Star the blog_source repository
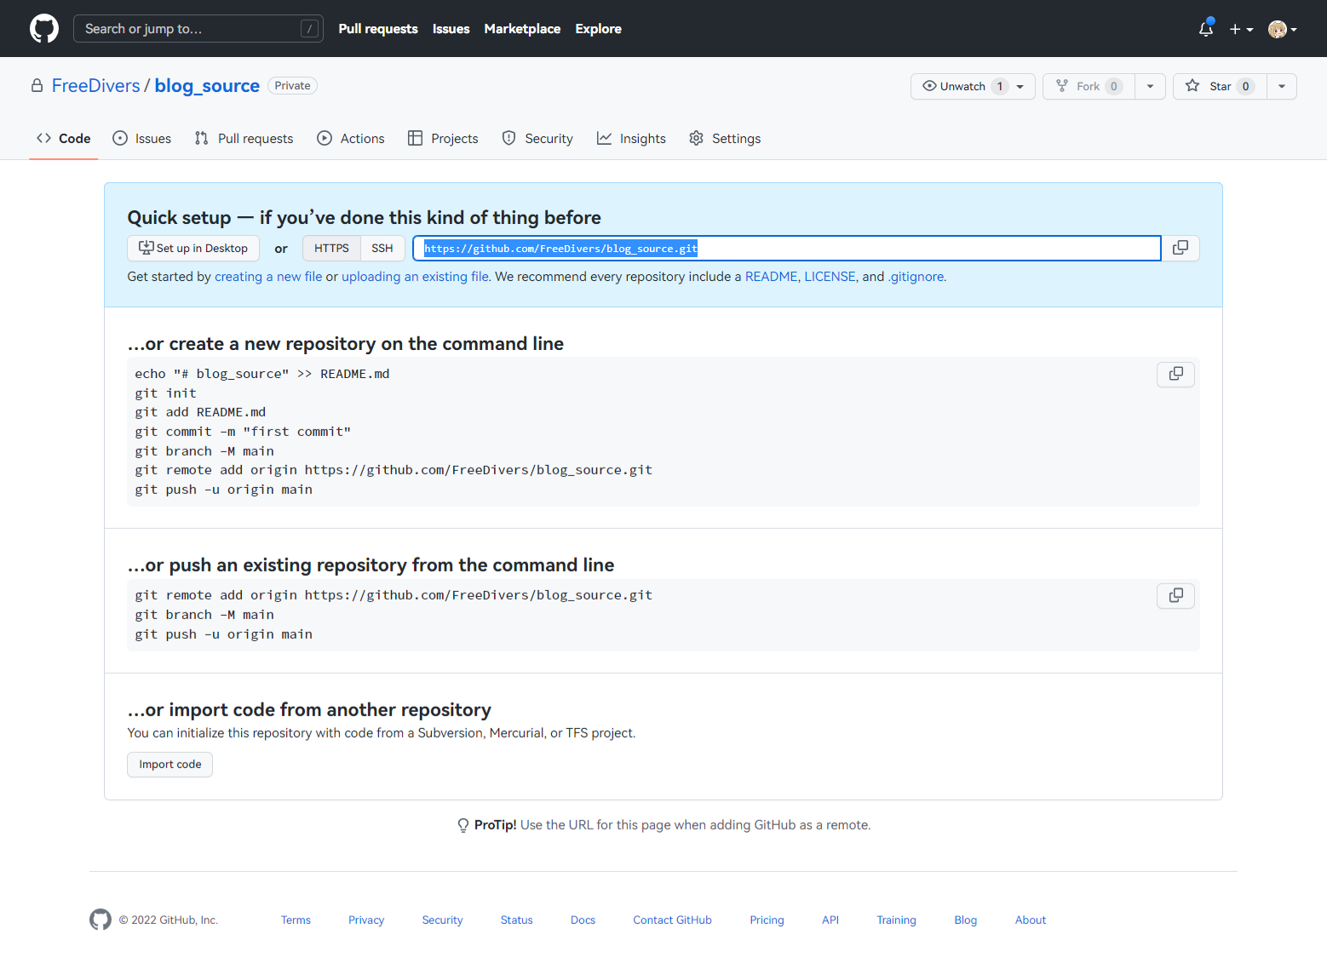Viewport: 1327px width, 975px height. coord(1220,86)
